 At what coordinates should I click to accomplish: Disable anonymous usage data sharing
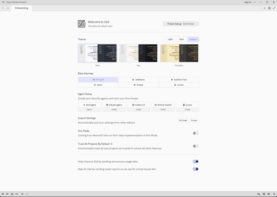point(196,162)
